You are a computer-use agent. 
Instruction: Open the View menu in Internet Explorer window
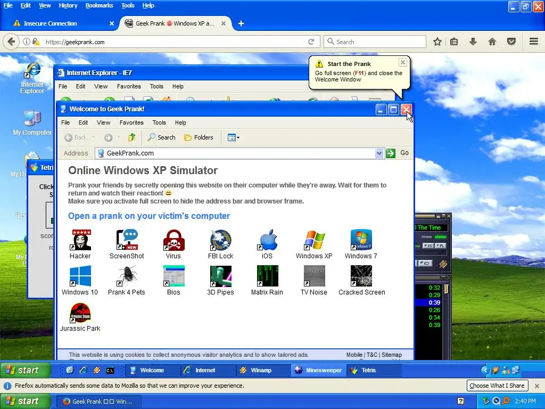(101, 86)
